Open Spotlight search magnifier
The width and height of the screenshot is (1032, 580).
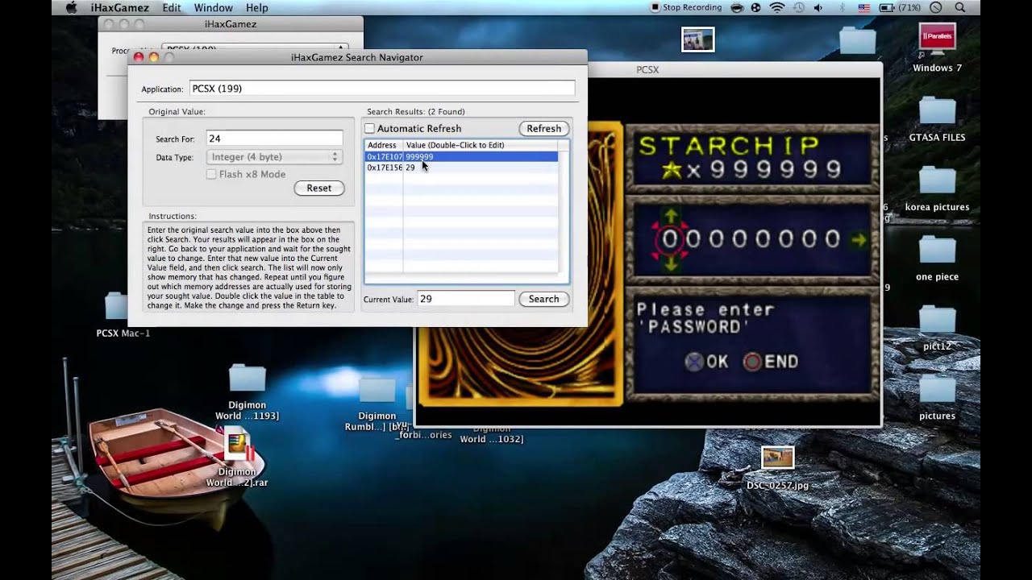[x=959, y=7]
